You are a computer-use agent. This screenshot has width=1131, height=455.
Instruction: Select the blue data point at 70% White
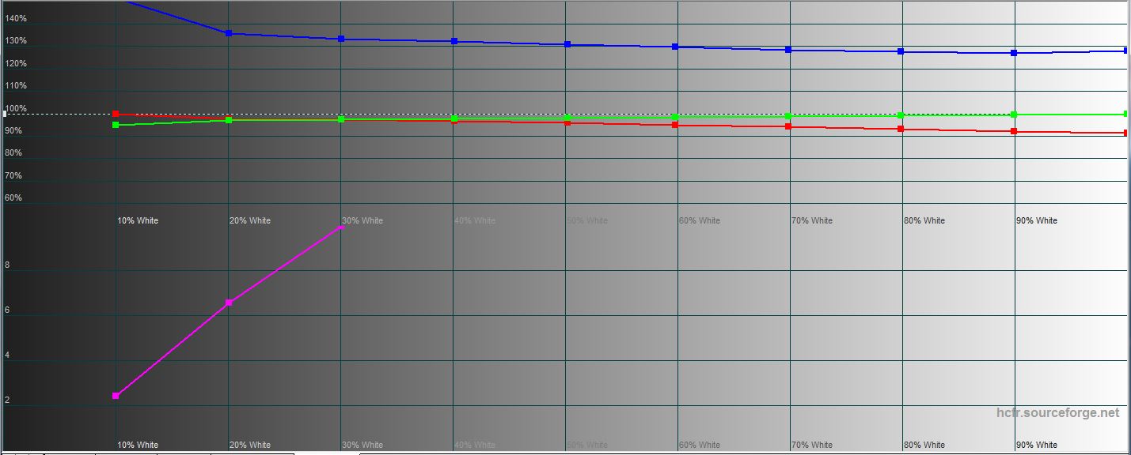788,50
